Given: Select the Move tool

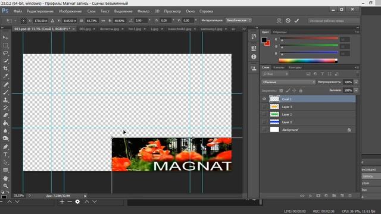Looking at the screenshot, I should coord(5,37).
